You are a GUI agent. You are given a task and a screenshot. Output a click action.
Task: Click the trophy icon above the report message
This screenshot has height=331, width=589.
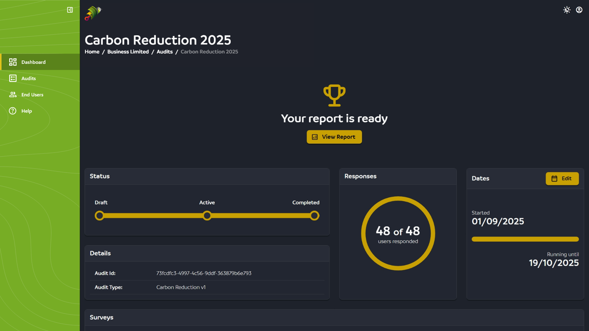(x=334, y=95)
